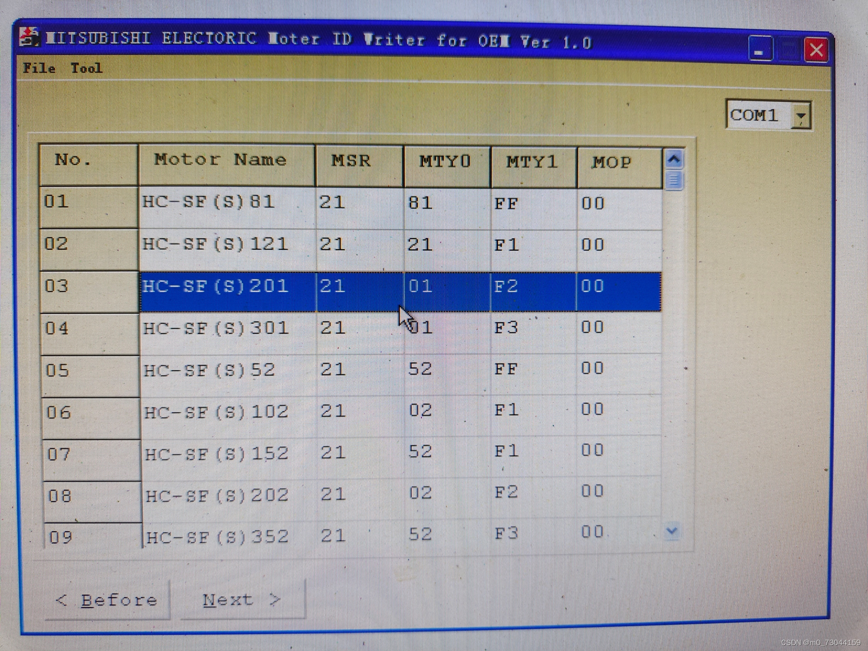Click MOP value 00 in highlighted row 03
The height and width of the screenshot is (651, 868).
point(619,292)
